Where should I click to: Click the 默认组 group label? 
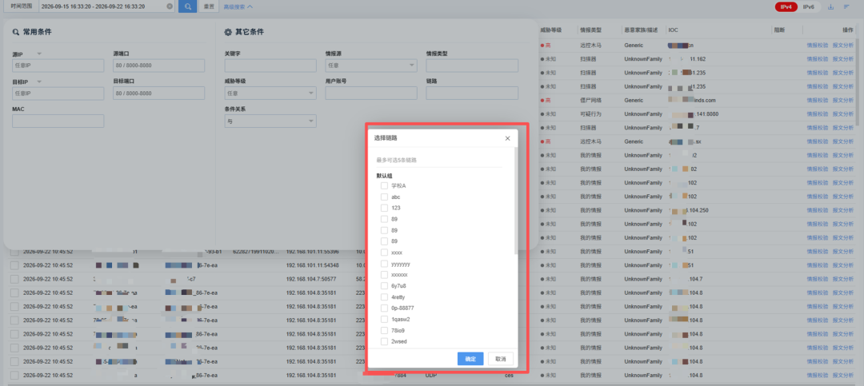385,176
